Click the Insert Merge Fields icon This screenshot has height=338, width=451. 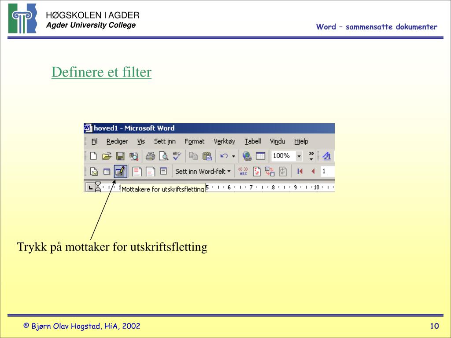pos(163,171)
